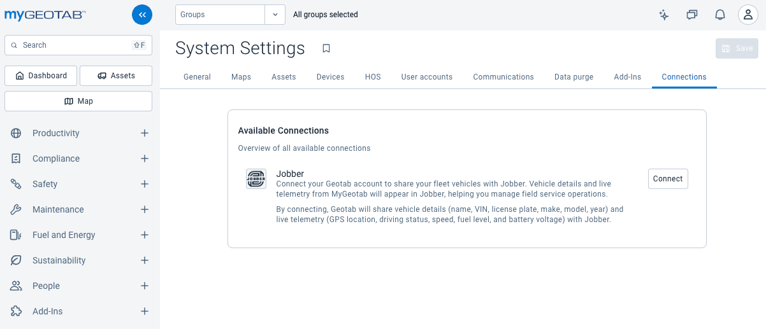Open the Assets sidebar button

click(116, 76)
